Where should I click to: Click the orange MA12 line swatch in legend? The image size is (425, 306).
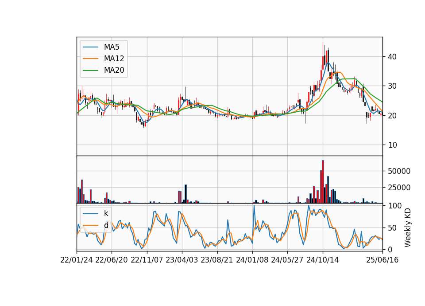tap(90, 59)
